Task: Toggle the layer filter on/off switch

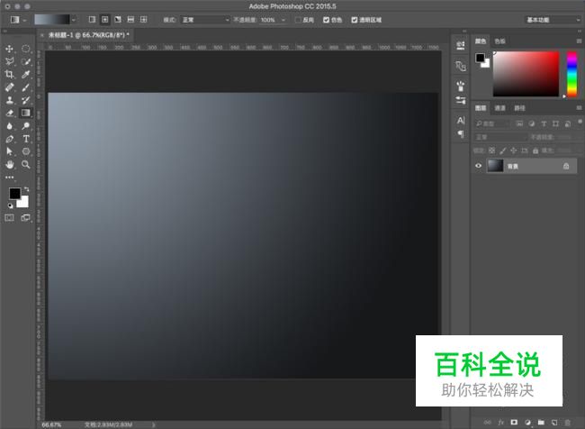Action: pyautogui.click(x=580, y=122)
